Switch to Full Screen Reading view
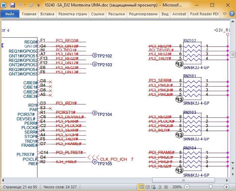 [x=147, y=187]
